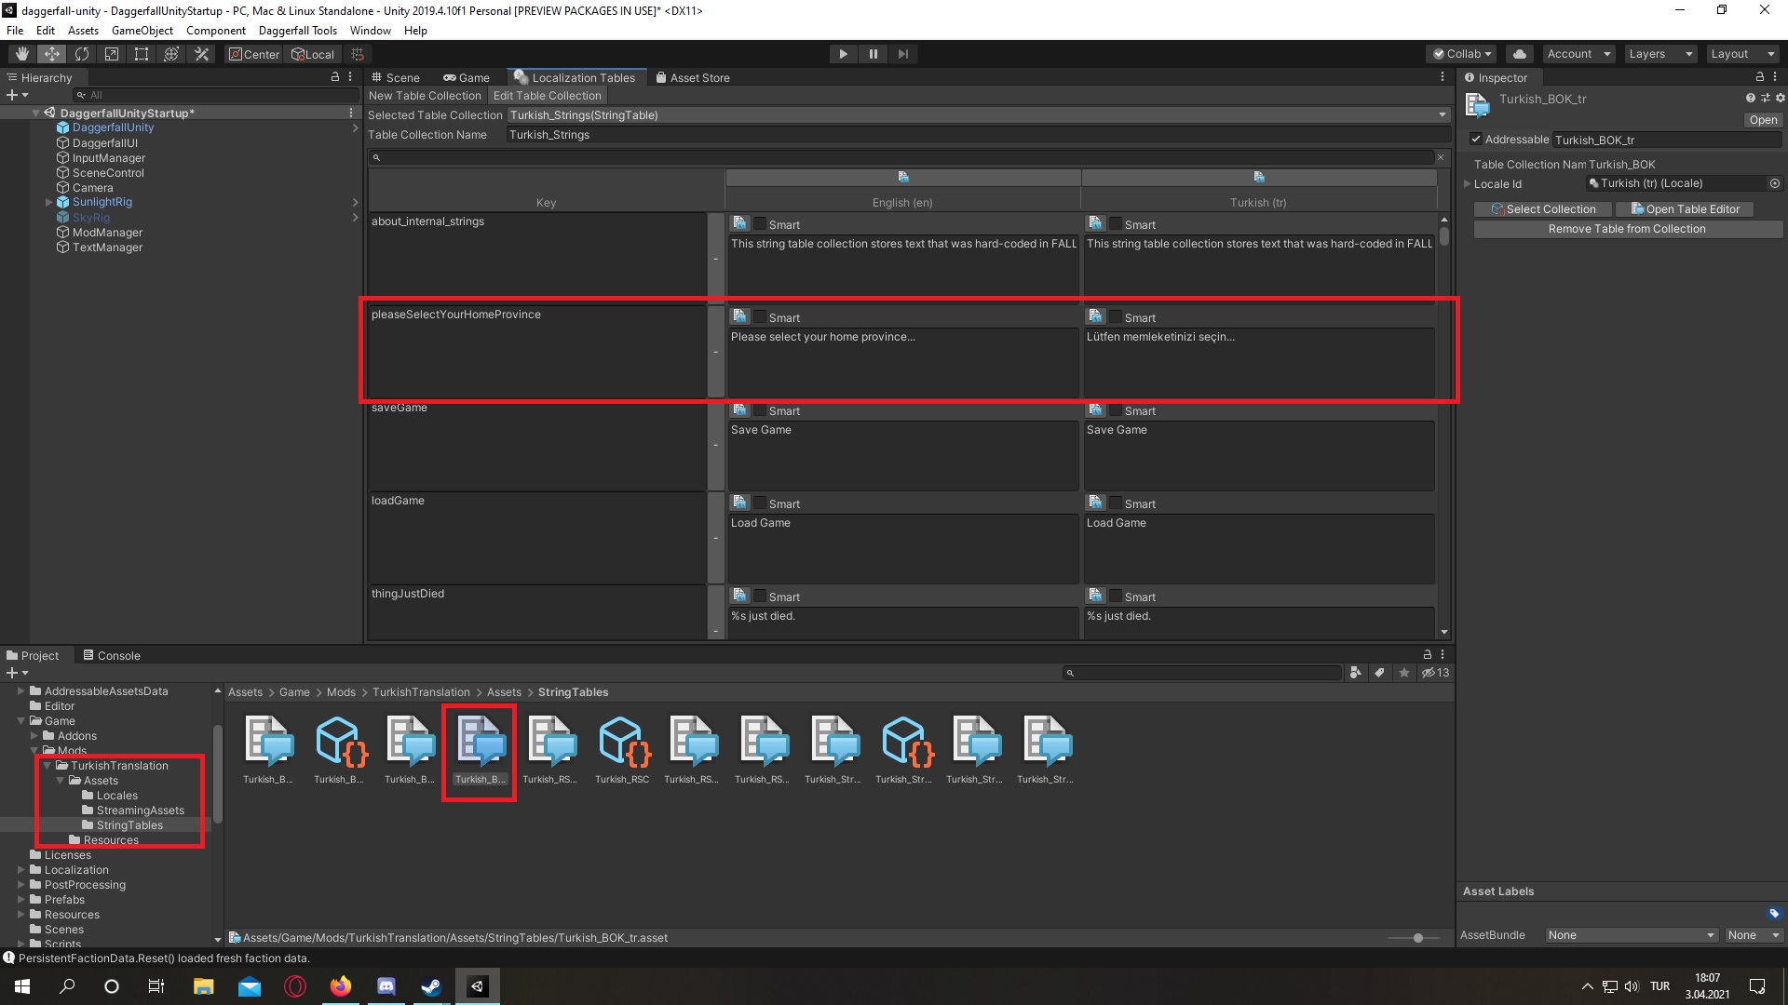Click the Open button in Inspector
Viewport: 1788px width, 1005px height.
1762,120
